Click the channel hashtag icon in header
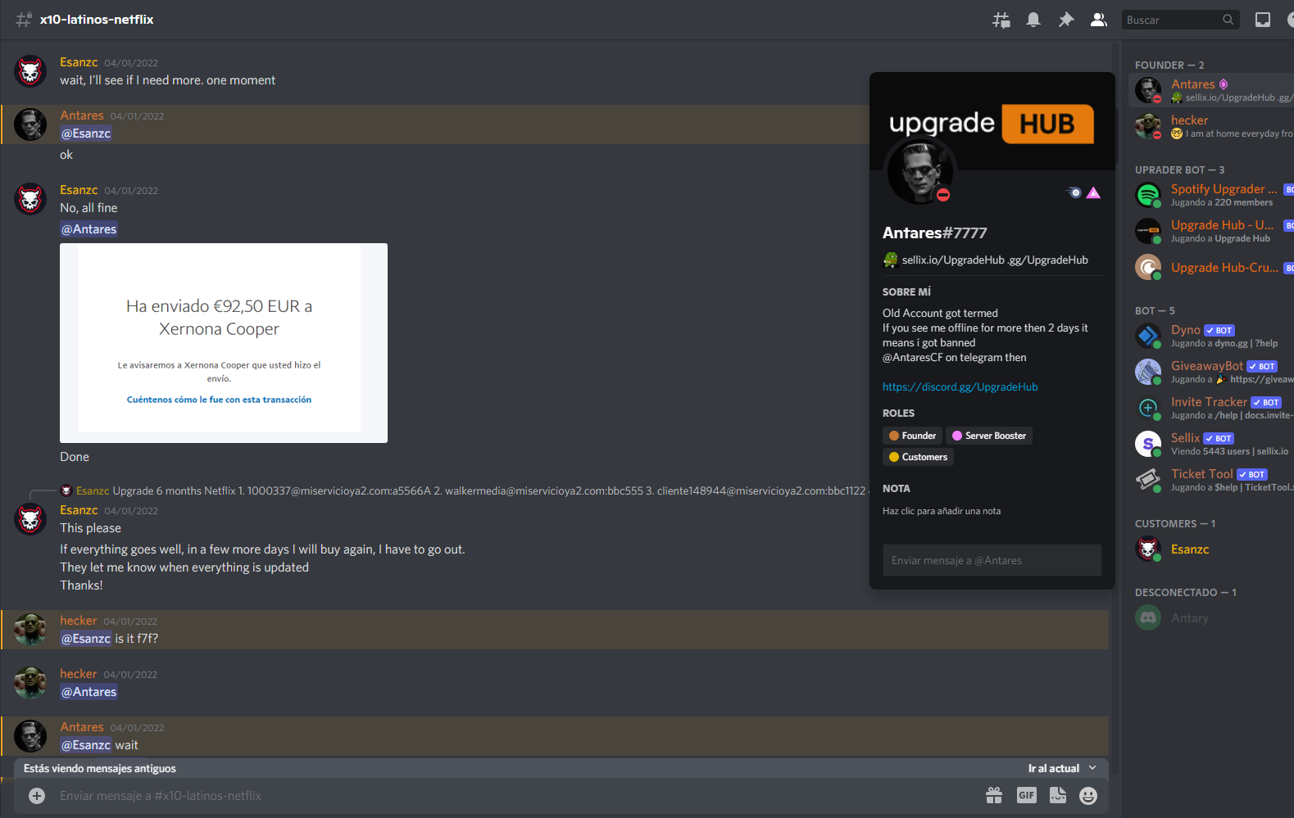 tap(24, 20)
